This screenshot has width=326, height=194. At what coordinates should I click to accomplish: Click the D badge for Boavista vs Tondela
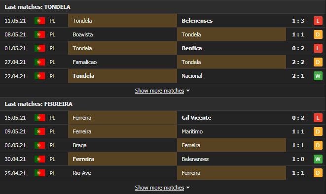tap(318, 34)
